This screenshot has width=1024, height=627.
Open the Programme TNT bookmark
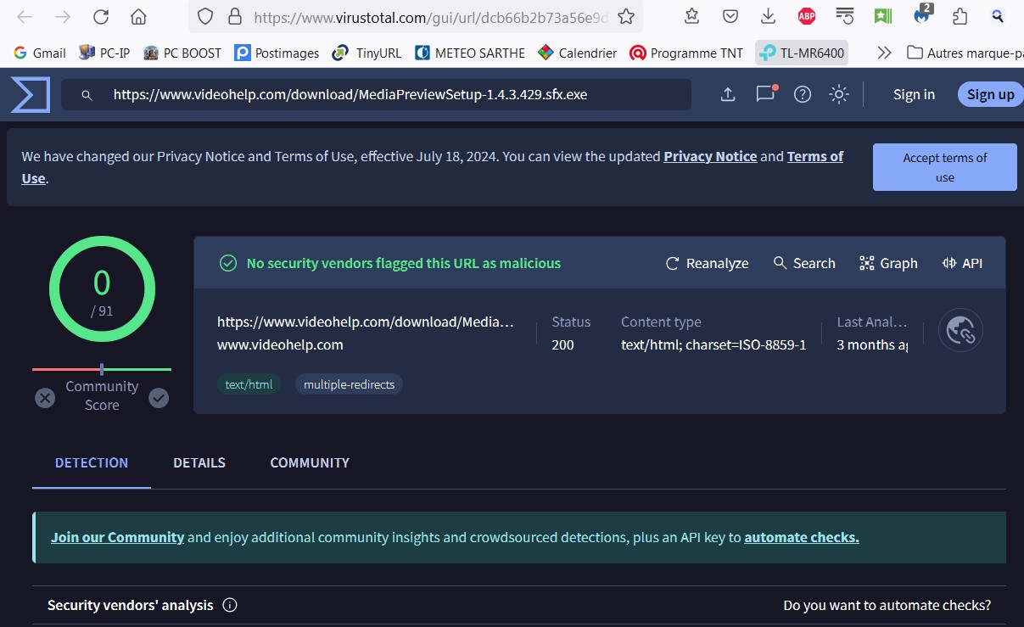[686, 53]
